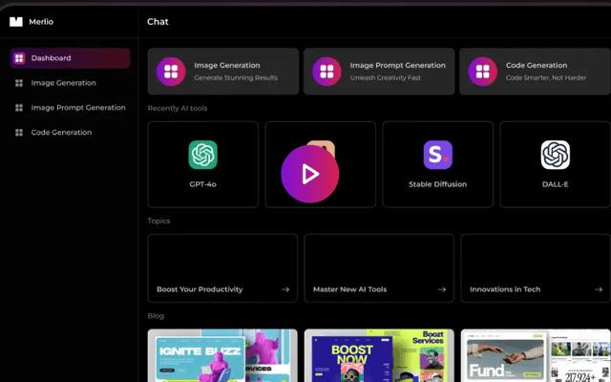Viewport: 611px width, 382px height.
Task: Click the purple Stable Diffusion S icon
Action: click(438, 155)
